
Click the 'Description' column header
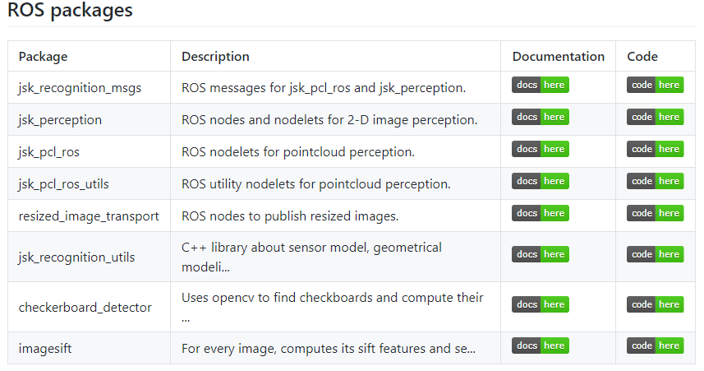click(215, 57)
